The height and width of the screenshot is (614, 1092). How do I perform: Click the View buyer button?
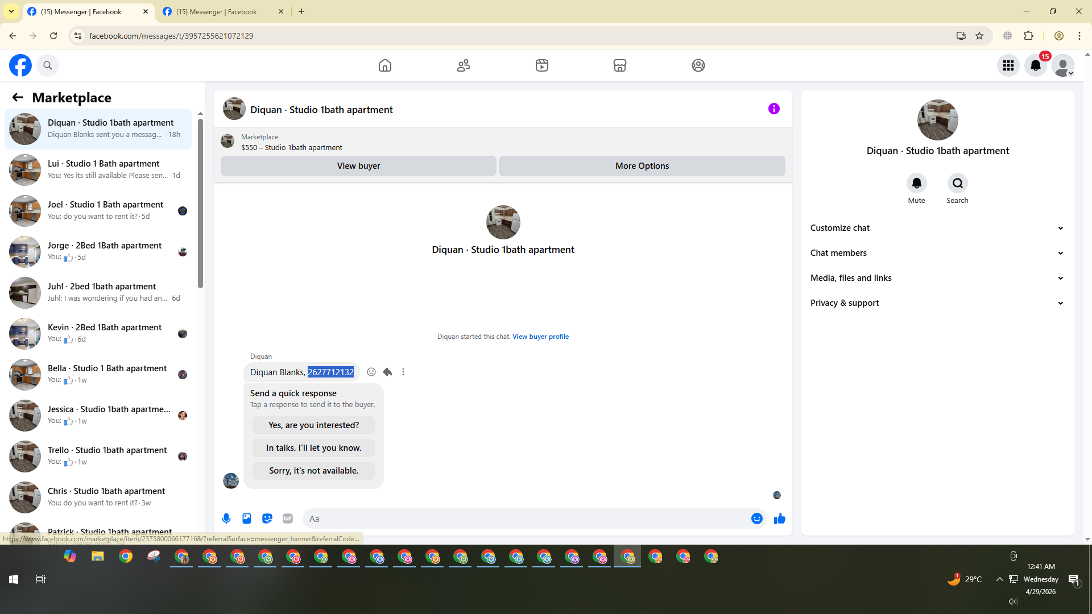pos(358,166)
